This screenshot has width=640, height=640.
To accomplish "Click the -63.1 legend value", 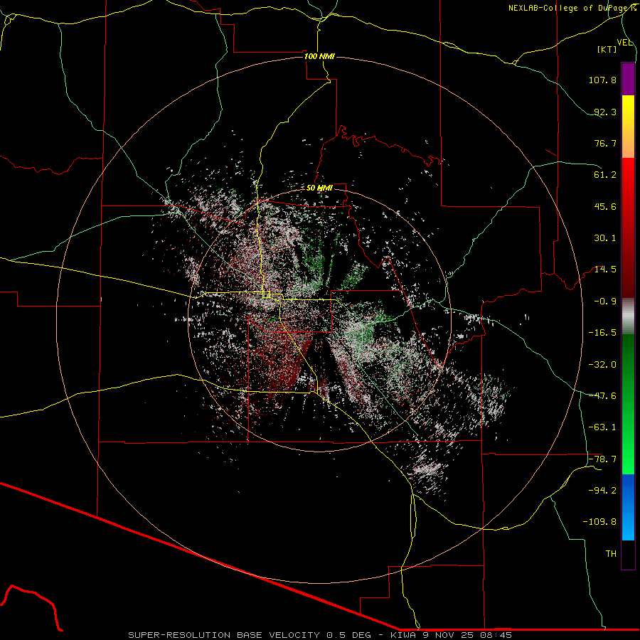I will (x=602, y=427).
